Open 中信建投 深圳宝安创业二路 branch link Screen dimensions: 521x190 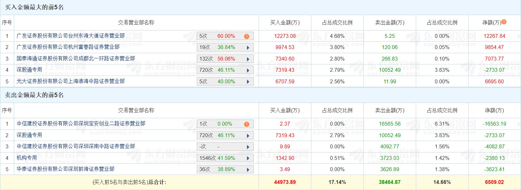(x=81, y=123)
